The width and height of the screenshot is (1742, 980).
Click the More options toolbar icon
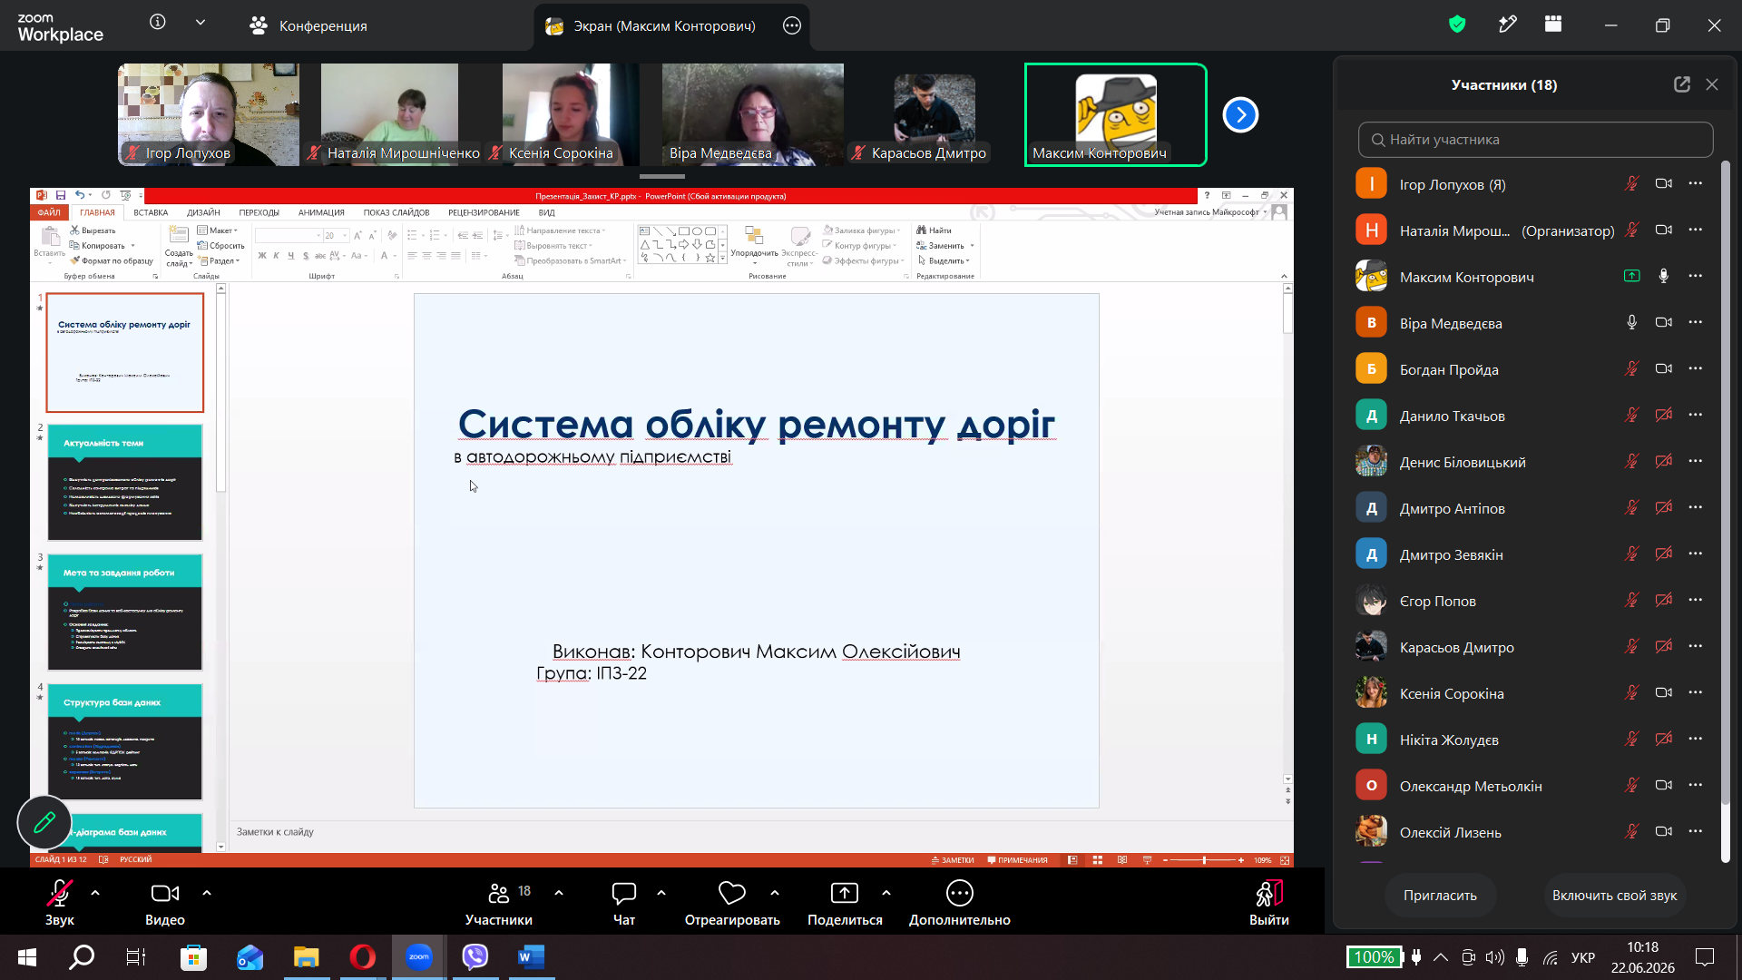tap(959, 894)
